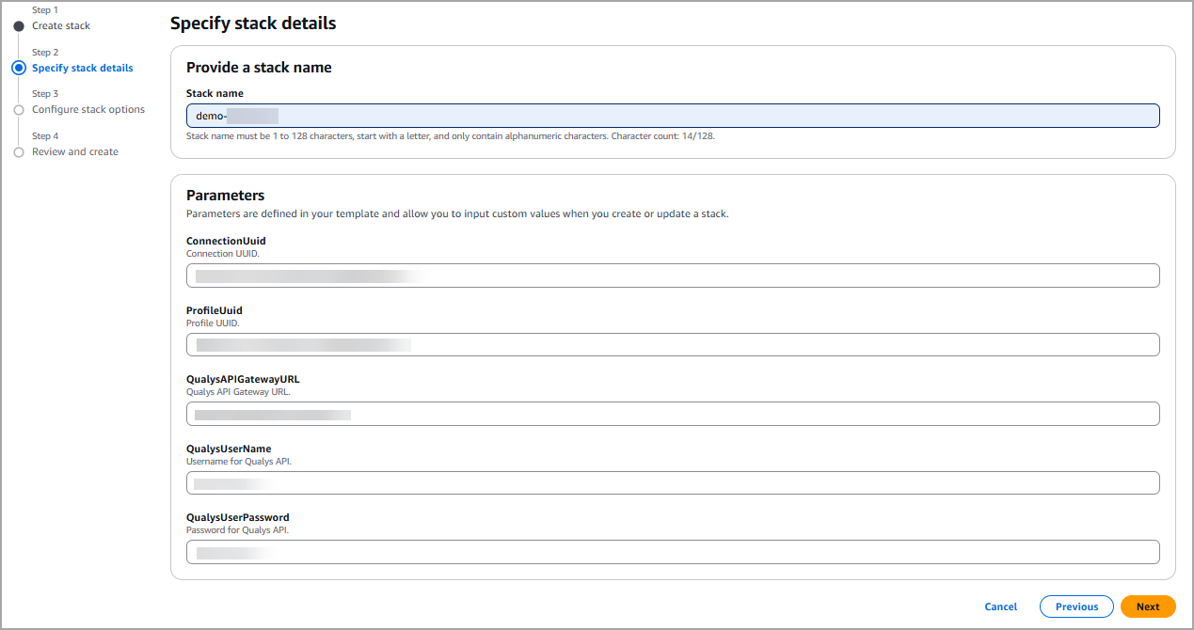Image resolution: width=1194 pixels, height=630 pixels.
Task: Select the QualysAPIGatewayURL input field
Action: (x=672, y=414)
